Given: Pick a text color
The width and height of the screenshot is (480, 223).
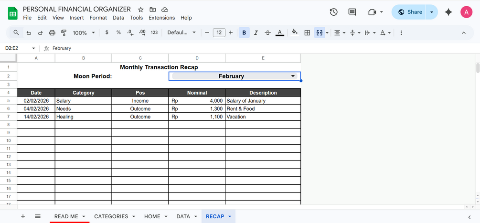Looking at the screenshot, I should [x=279, y=33].
